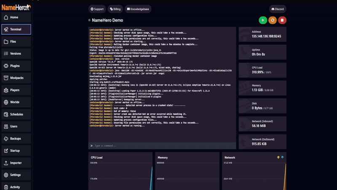
Task: Click the Importer upload icon
Action: pyautogui.click(x=6, y=163)
